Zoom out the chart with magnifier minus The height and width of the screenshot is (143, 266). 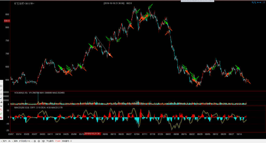coord(255,2)
